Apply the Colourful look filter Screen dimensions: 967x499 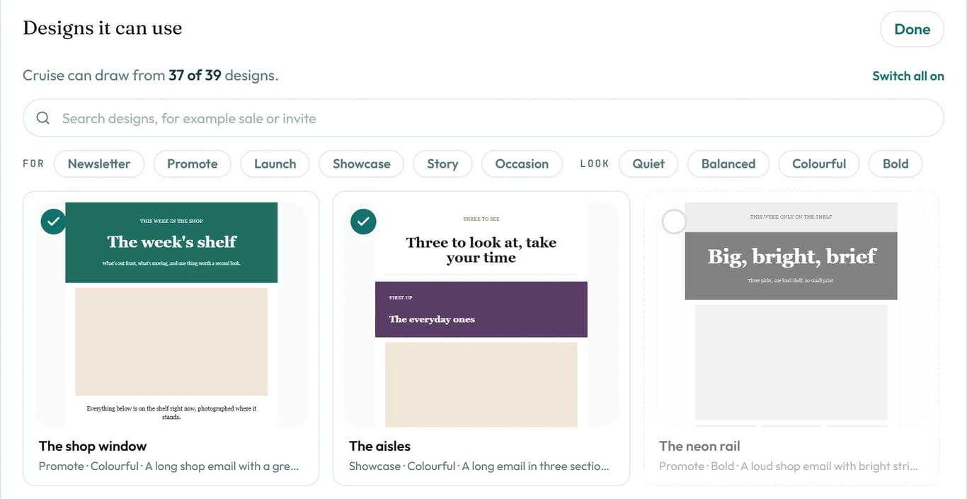click(819, 164)
